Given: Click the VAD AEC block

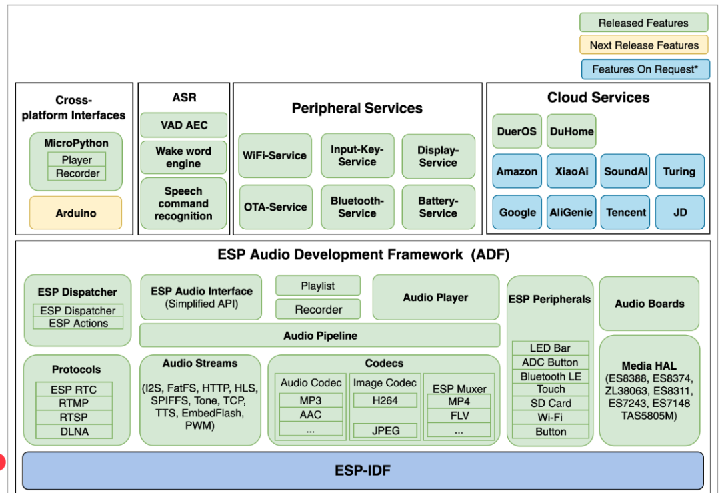Looking at the screenshot, I should pos(184,125).
